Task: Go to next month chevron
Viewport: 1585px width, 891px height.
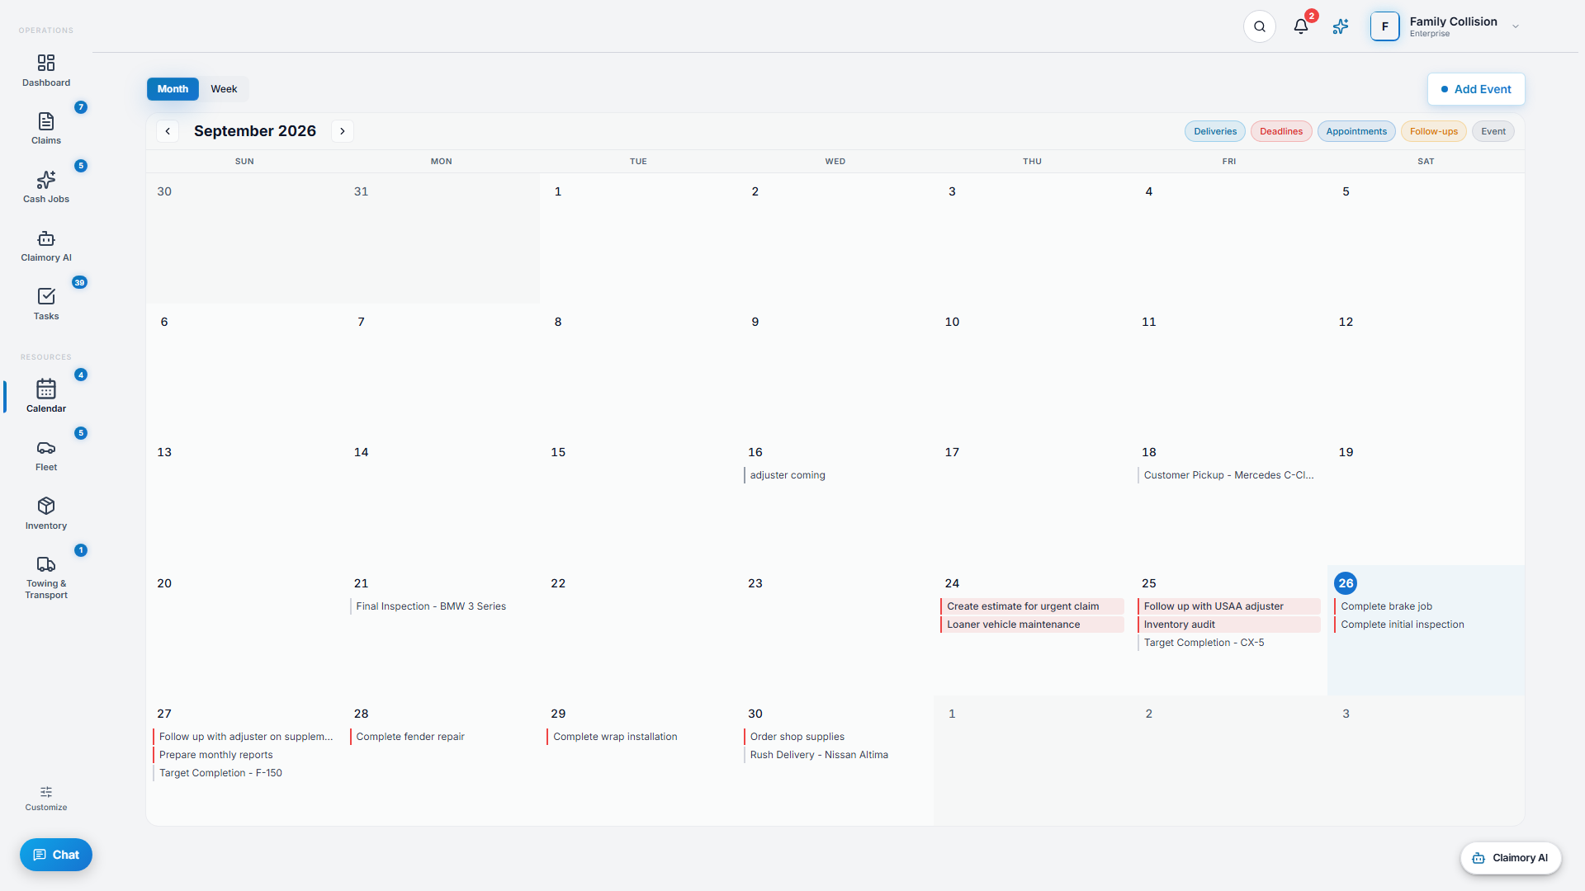Action: pyautogui.click(x=343, y=131)
